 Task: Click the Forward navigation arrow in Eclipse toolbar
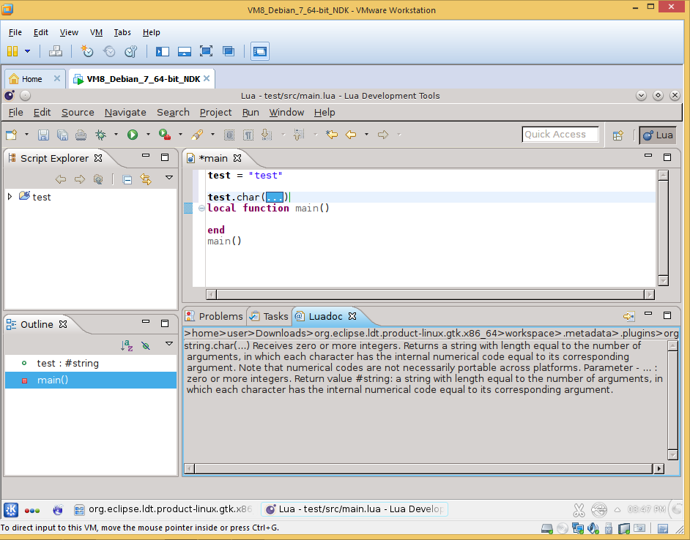(x=383, y=135)
